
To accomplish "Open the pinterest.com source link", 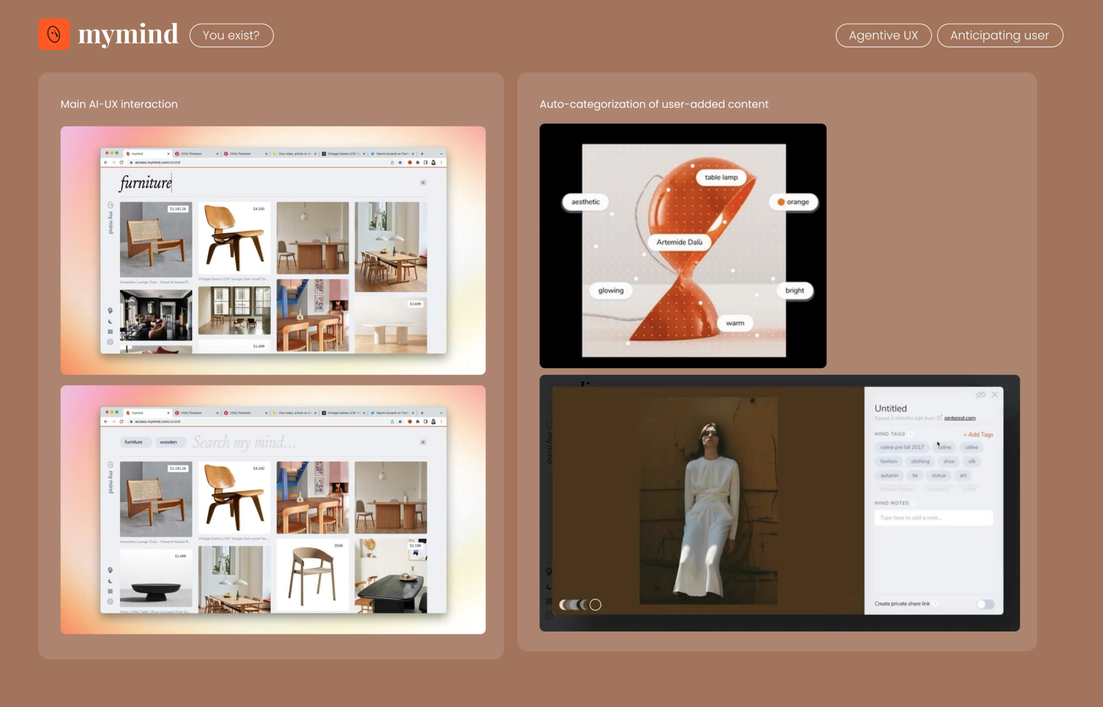I will 960,418.
